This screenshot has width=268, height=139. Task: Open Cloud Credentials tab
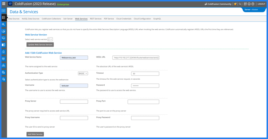coord(124,19)
